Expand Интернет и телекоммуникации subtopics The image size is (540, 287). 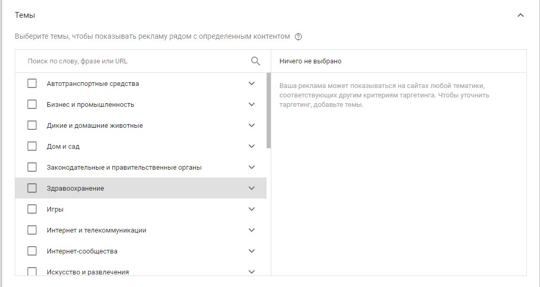tap(252, 230)
